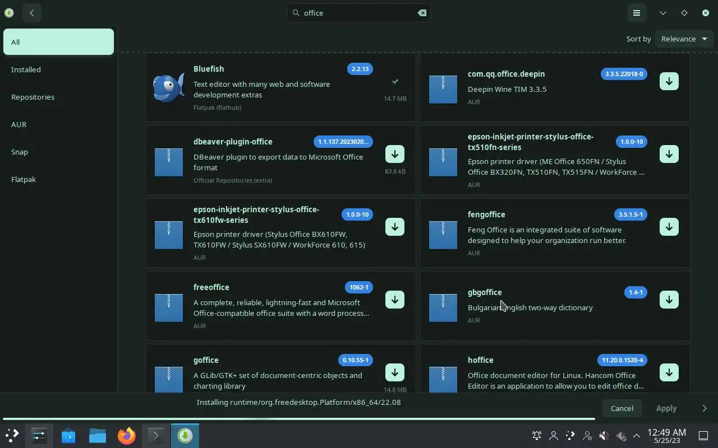Click the Apply button

[x=666, y=408]
